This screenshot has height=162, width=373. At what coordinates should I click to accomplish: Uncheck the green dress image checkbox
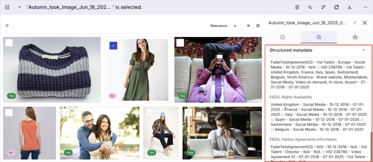pyautogui.click(x=113, y=46)
